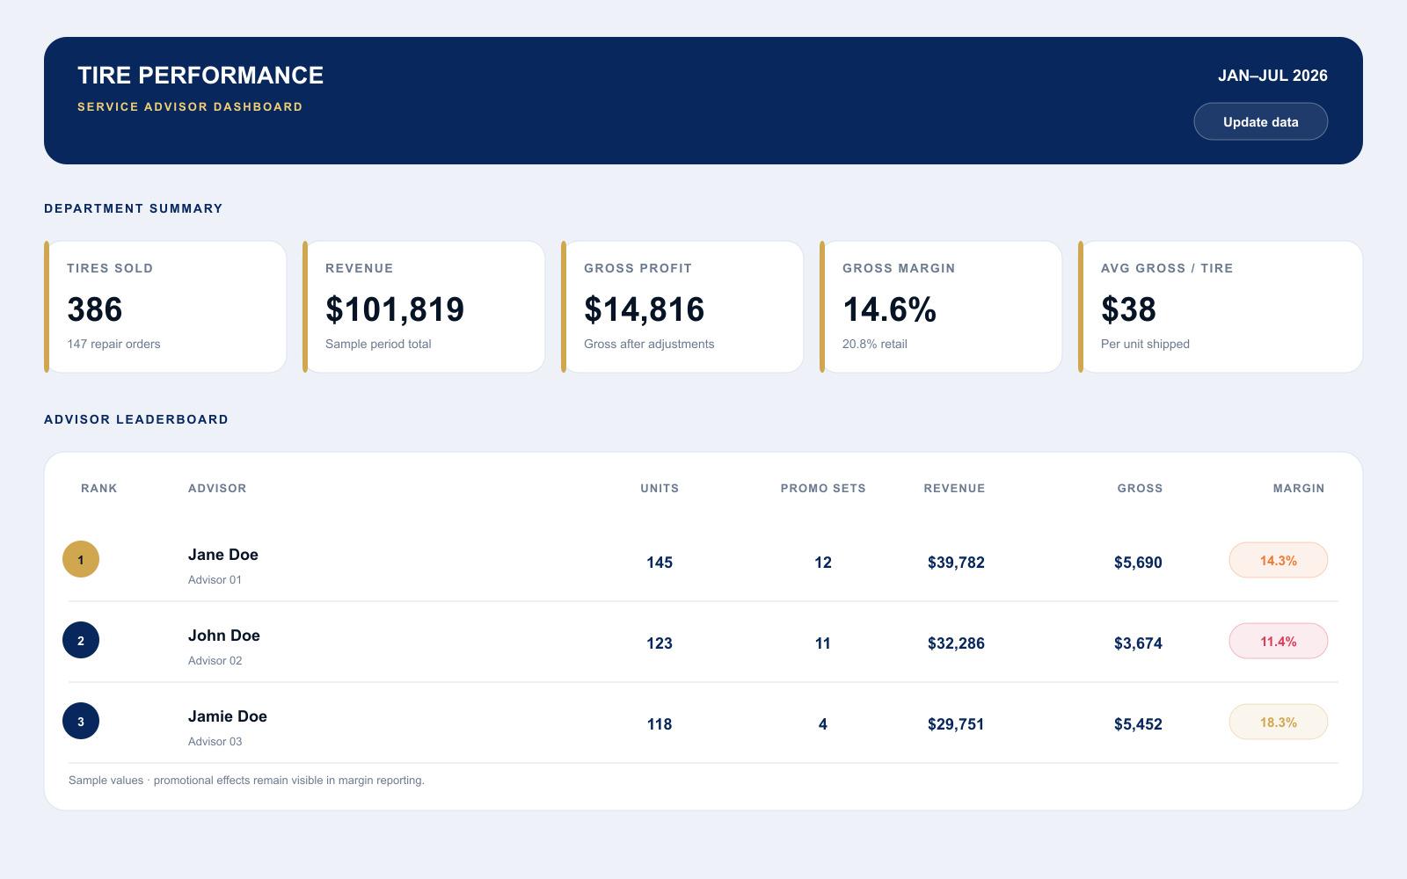This screenshot has width=1407, height=879.
Task: Click the Update data button
Action: tap(1260, 121)
